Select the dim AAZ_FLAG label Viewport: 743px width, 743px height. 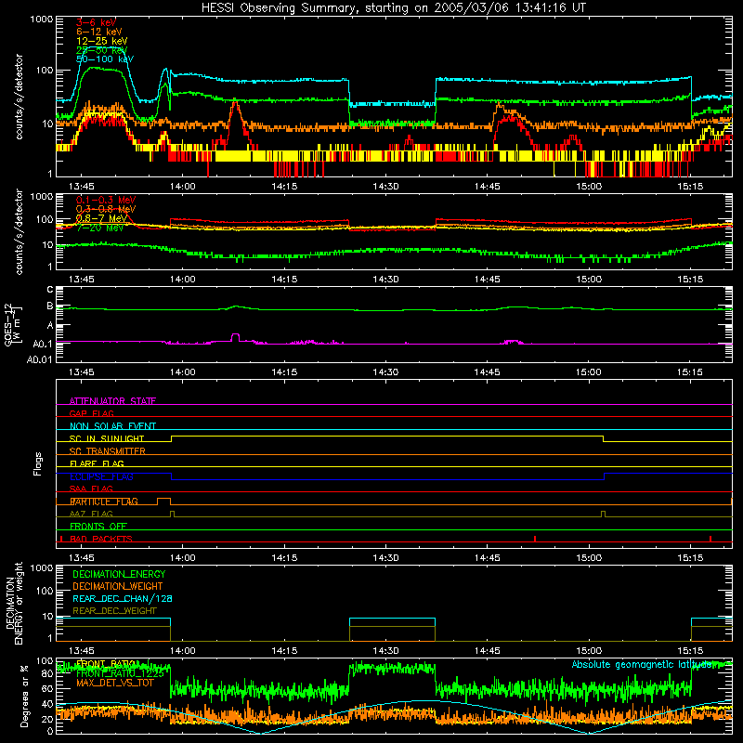[91, 514]
